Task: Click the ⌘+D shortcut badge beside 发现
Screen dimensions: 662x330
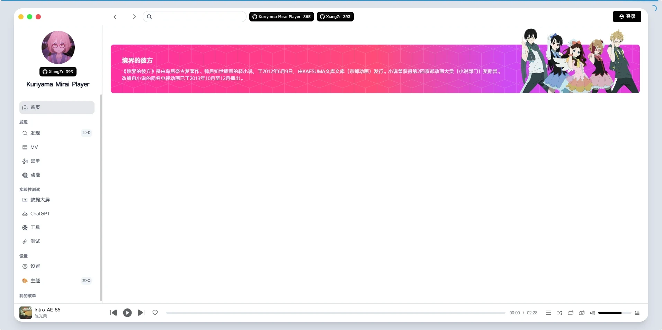Action: (x=86, y=133)
